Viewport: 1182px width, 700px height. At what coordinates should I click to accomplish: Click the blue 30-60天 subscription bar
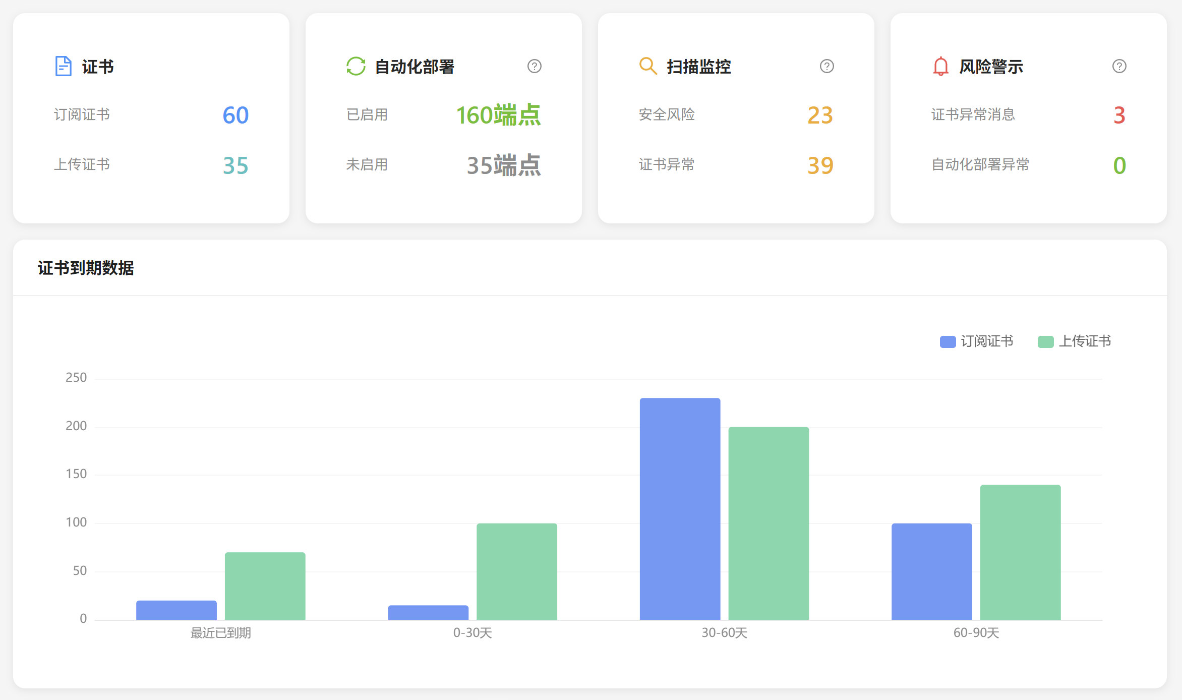tap(680, 509)
